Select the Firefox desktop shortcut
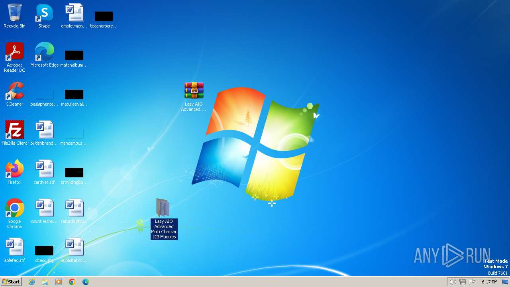Screen dimensions: 510x287 14,172
